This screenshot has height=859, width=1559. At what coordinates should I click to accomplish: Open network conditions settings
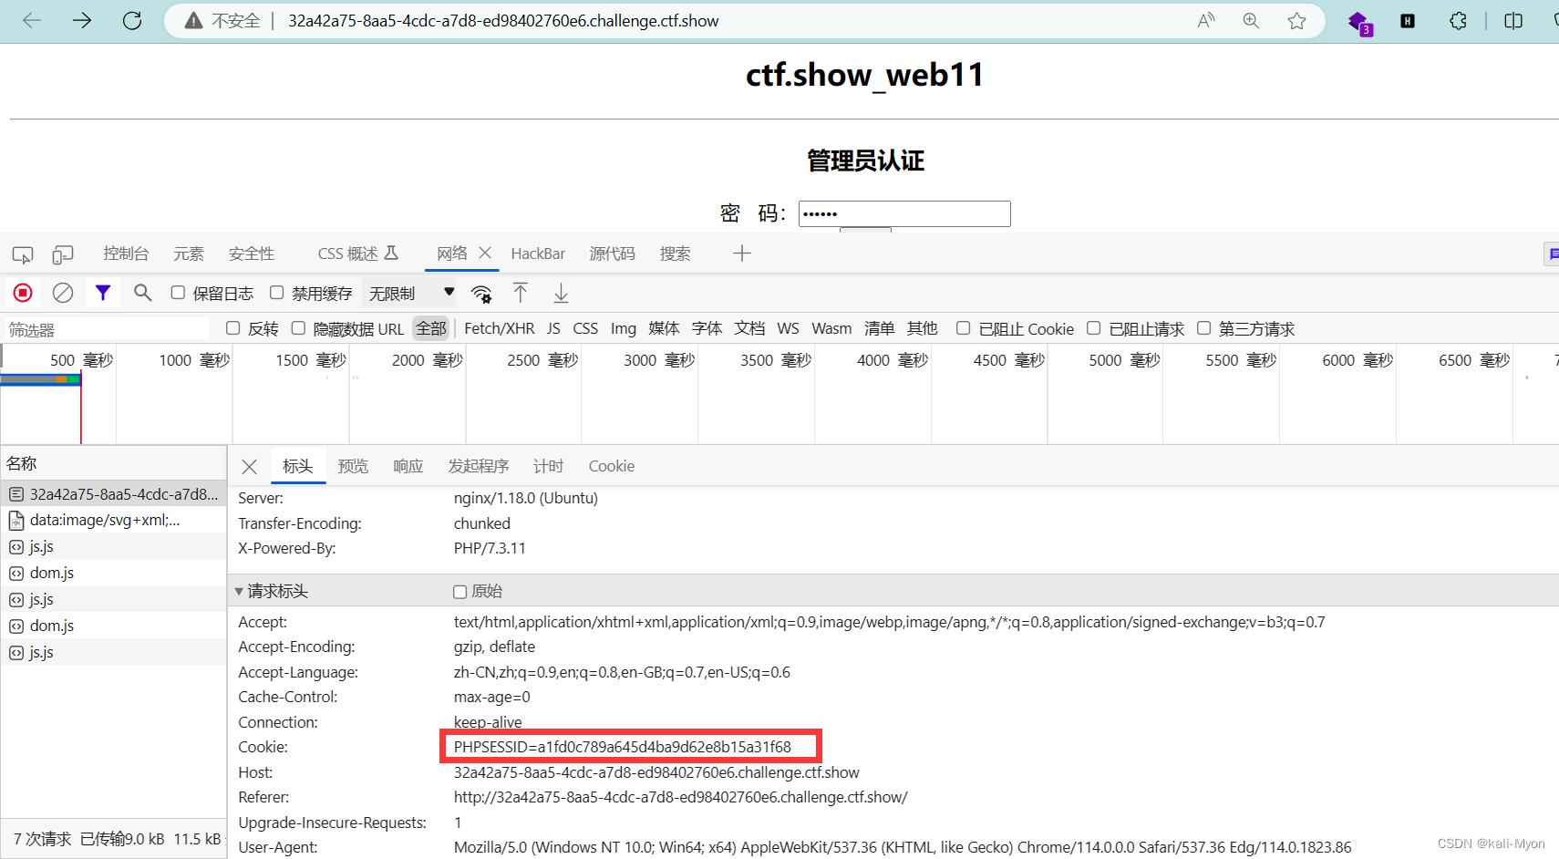pos(482,292)
